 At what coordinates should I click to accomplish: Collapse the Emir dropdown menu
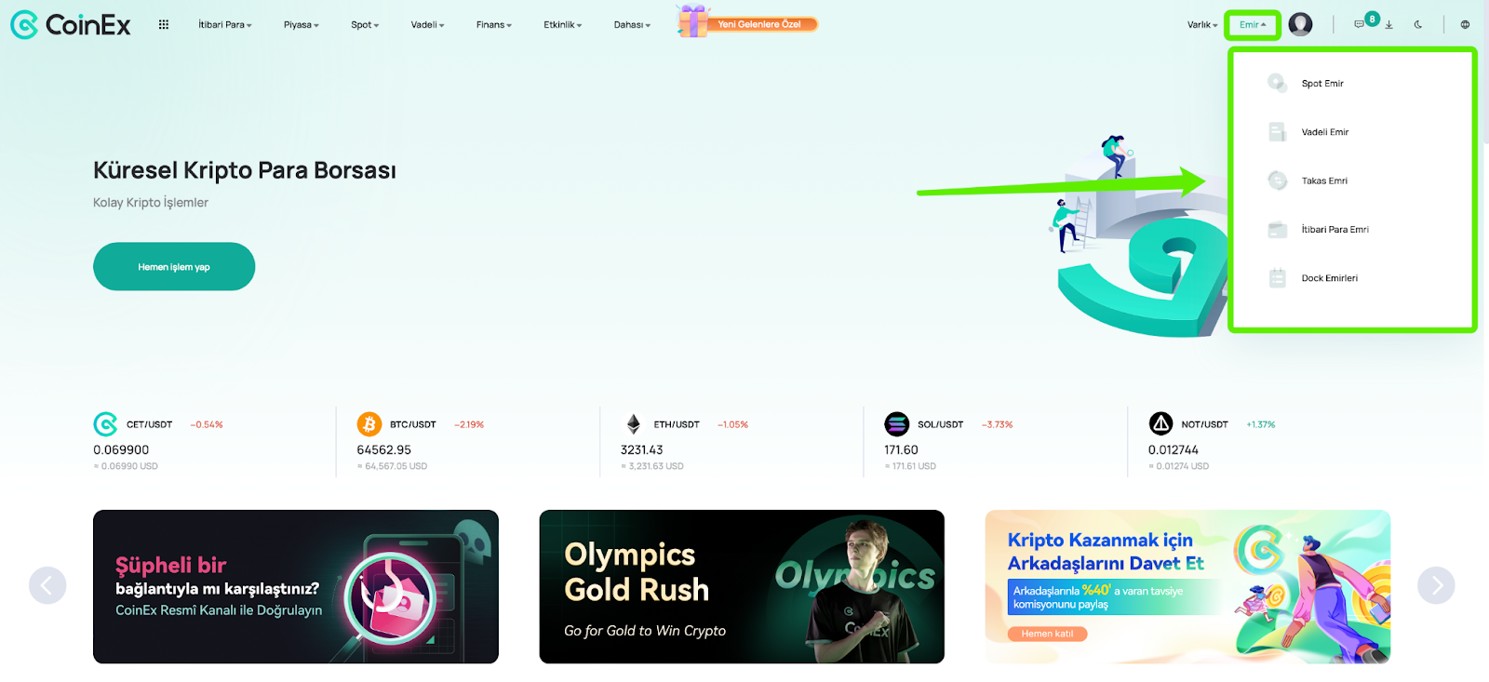[x=1253, y=25]
